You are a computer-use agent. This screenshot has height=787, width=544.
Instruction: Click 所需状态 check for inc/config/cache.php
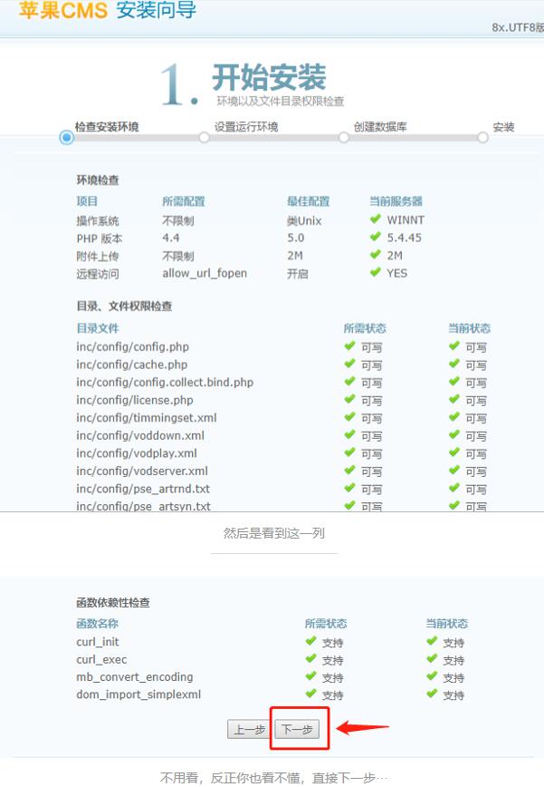tap(349, 364)
